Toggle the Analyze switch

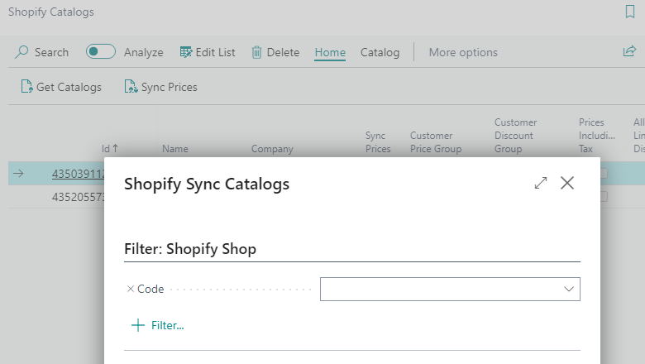(100, 51)
